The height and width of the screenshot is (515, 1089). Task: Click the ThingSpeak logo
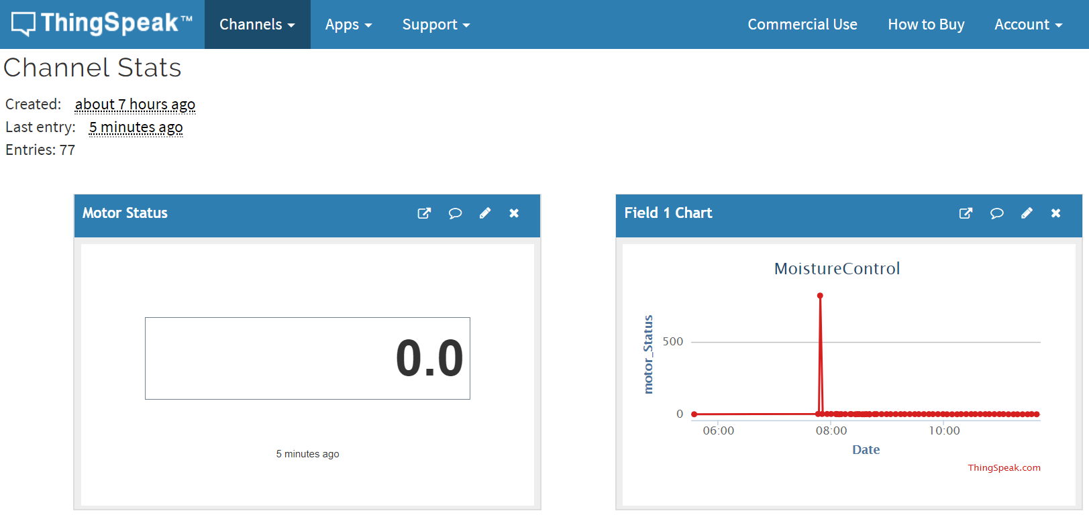(x=102, y=23)
